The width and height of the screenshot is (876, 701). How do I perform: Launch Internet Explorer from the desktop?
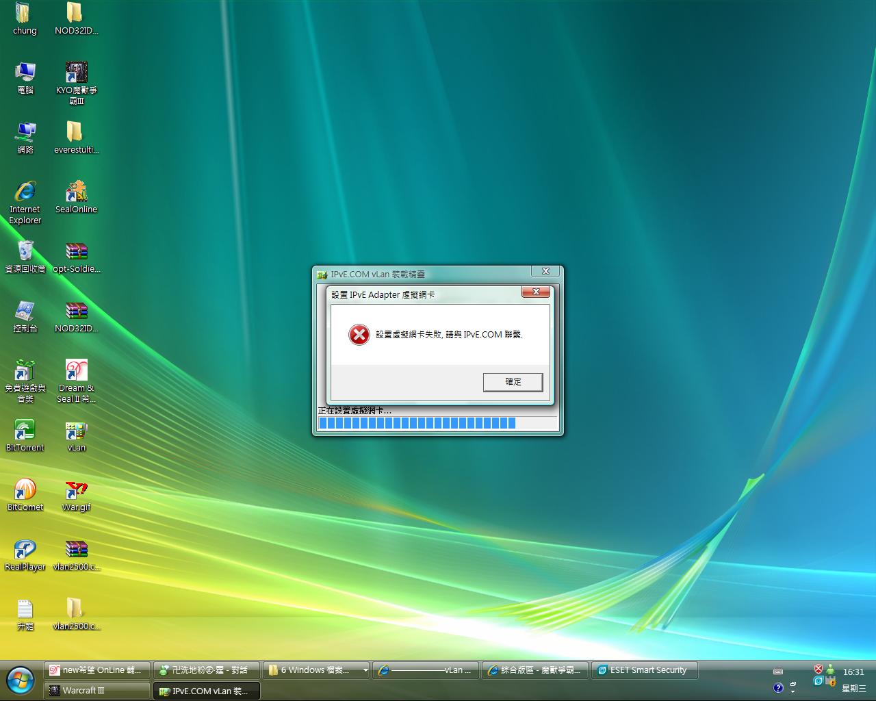25,203
